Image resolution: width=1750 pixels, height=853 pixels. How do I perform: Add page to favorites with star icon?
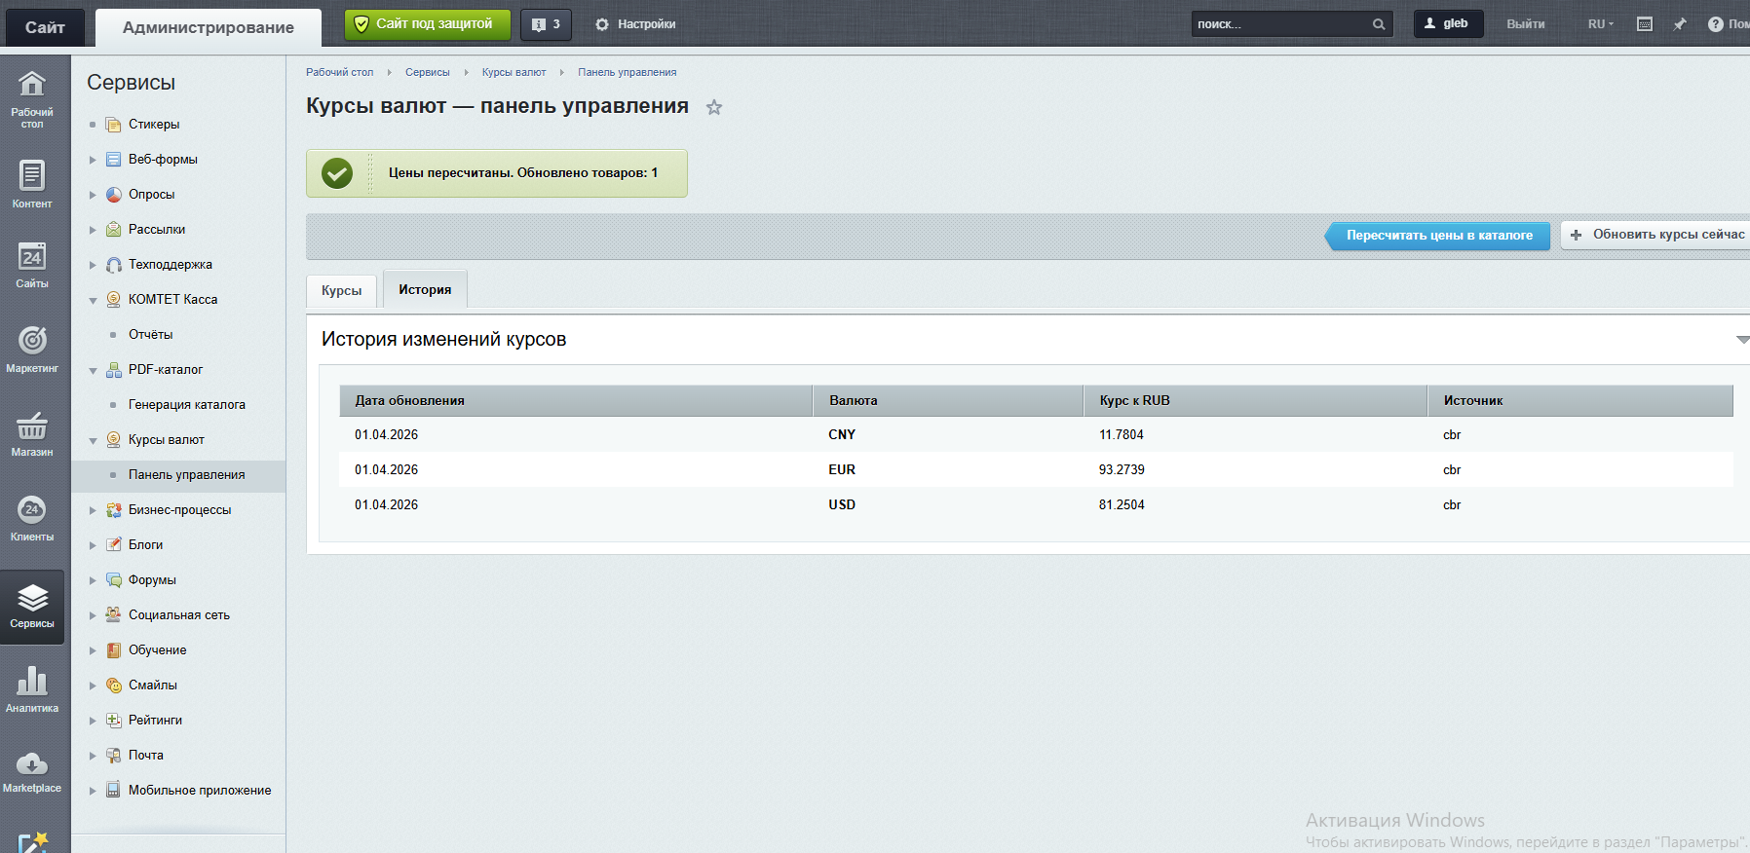pyautogui.click(x=714, y=108)
